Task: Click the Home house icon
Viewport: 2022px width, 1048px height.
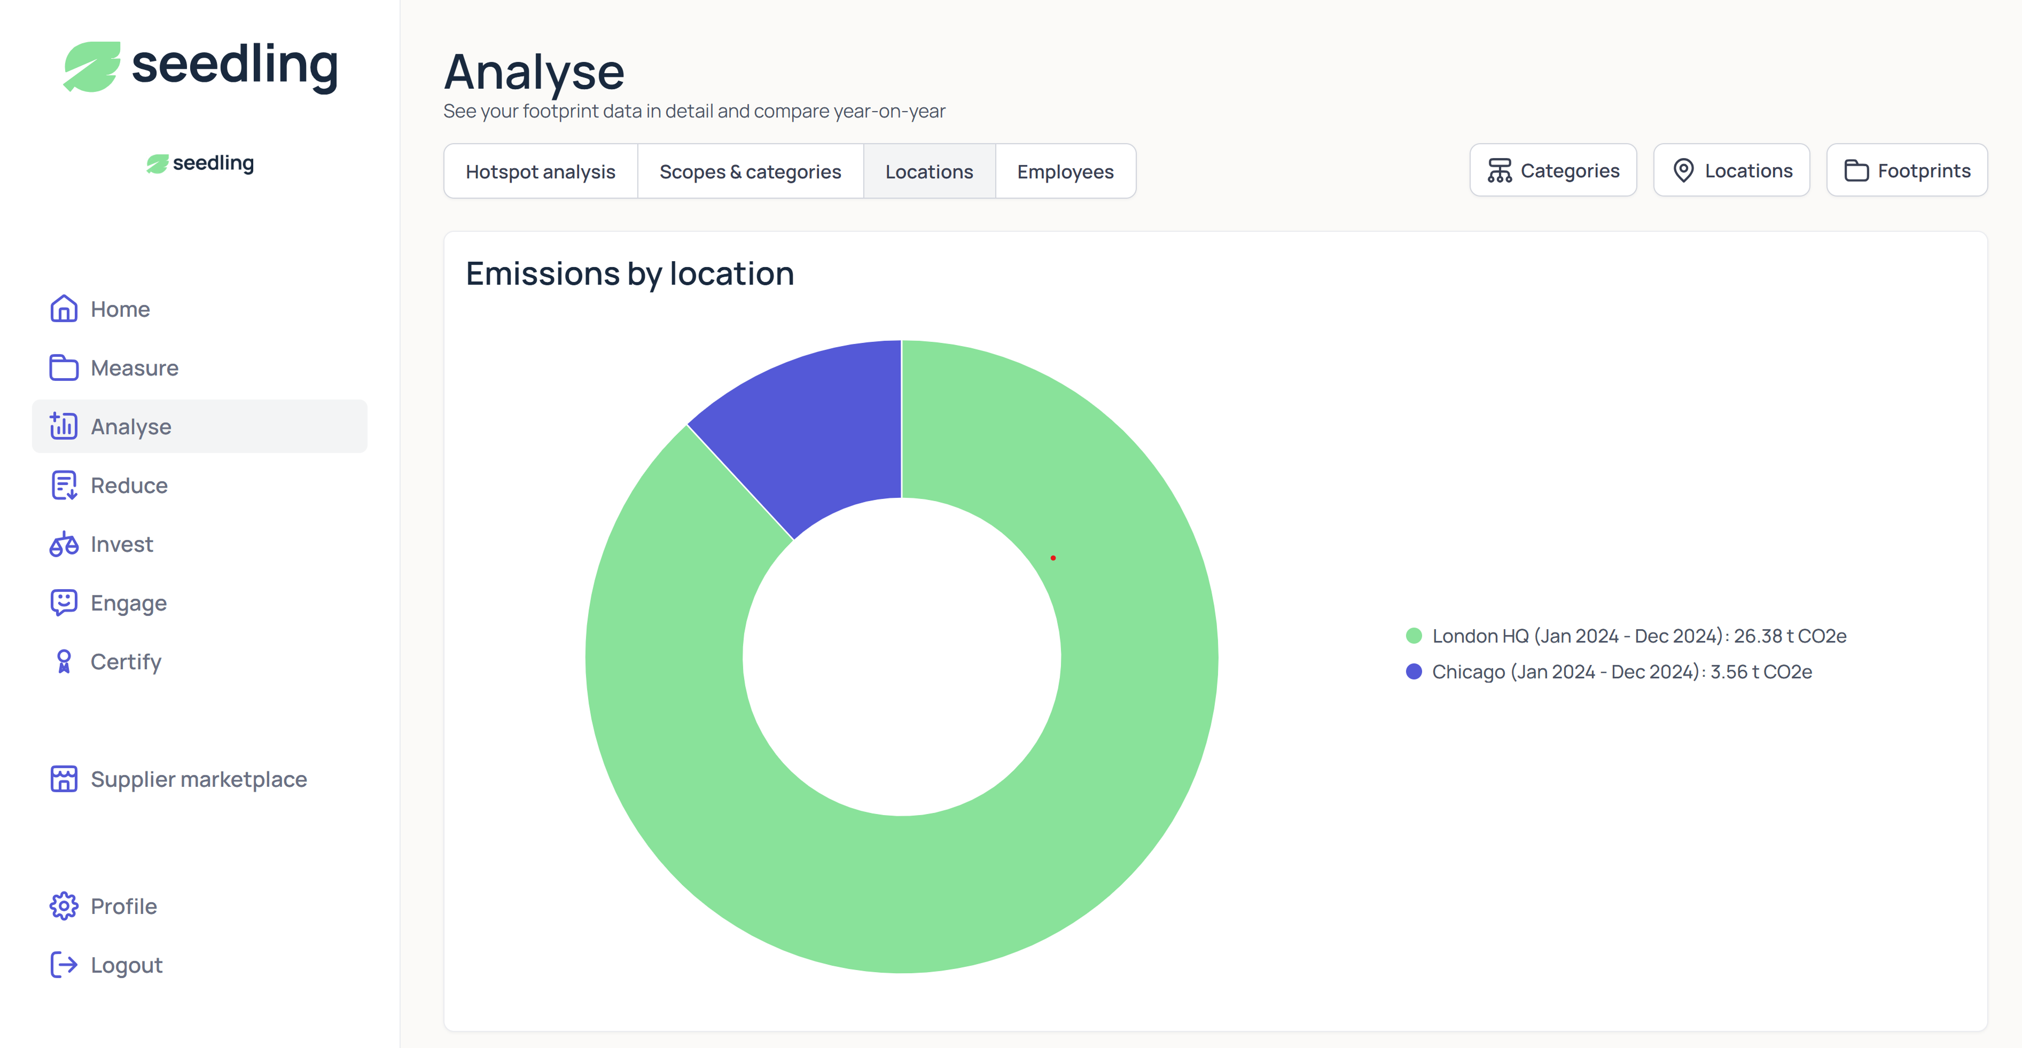Action: click(64, 309)
